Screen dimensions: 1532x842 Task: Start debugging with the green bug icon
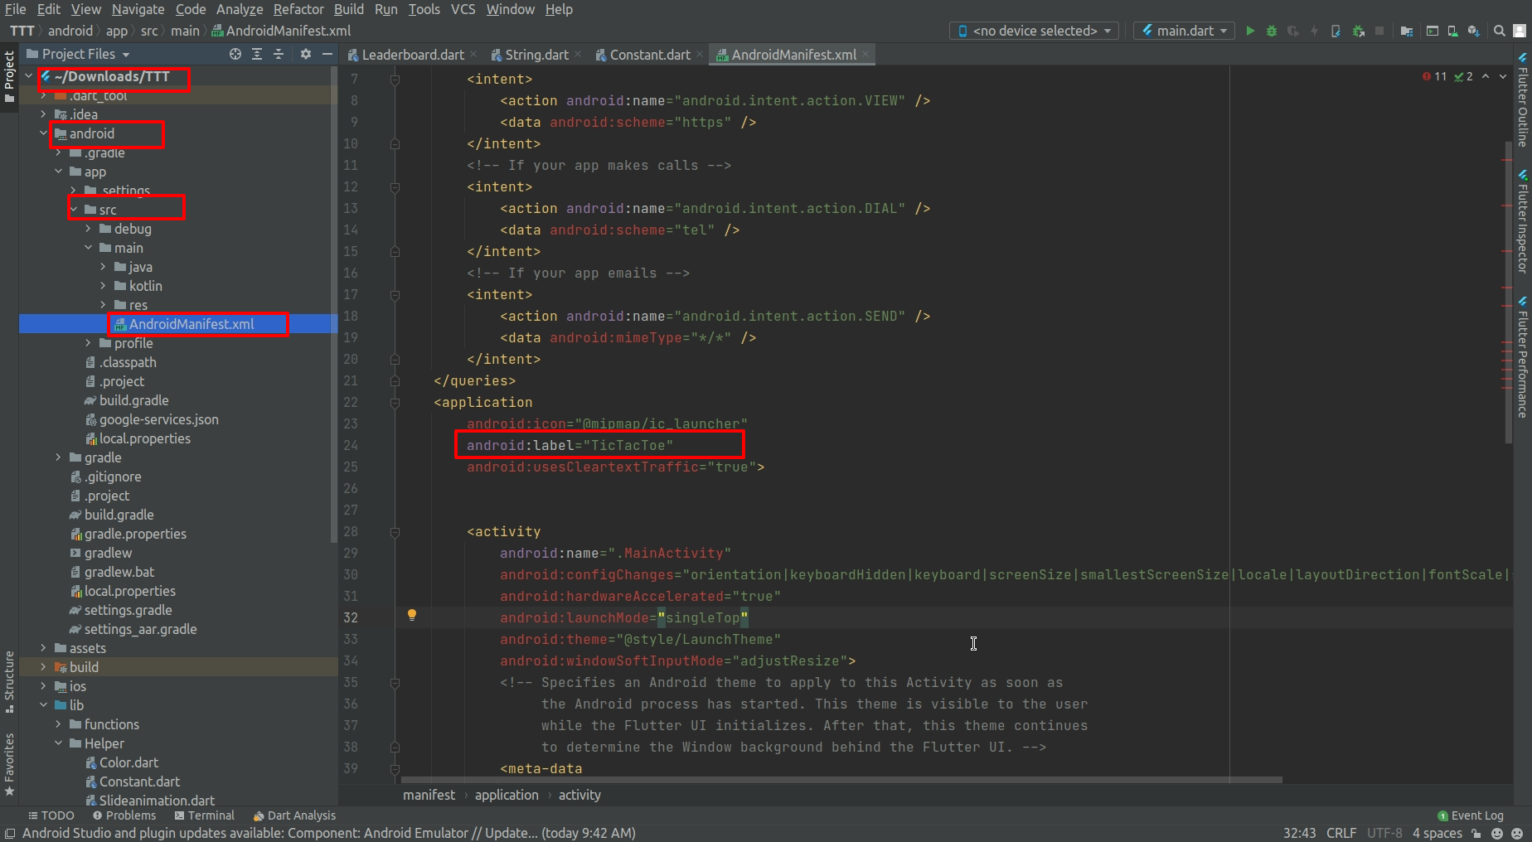[1272, 31]
